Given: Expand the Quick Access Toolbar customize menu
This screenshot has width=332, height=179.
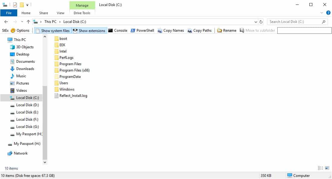Looking at the screenshot, I should (27, 5).
